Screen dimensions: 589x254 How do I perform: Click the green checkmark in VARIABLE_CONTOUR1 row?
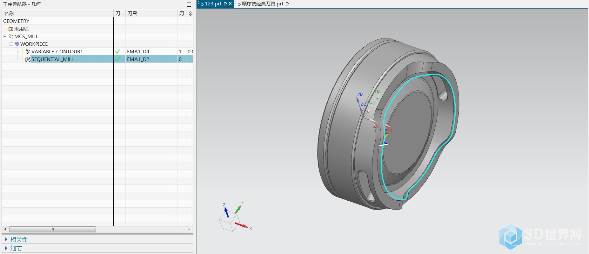pyautogui.click(x=117, y=51)
